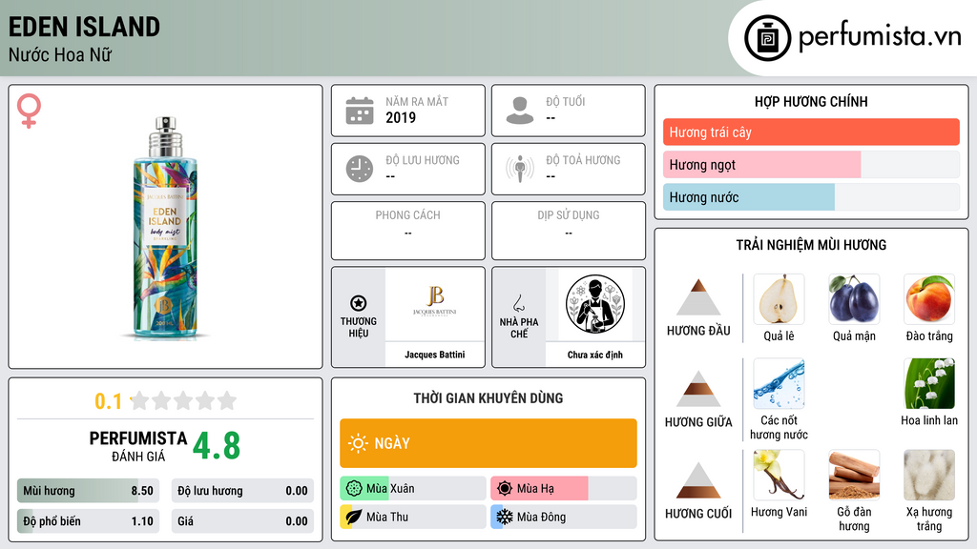
Task: Click the Mùa Xuân season bar
Action: 412,489
